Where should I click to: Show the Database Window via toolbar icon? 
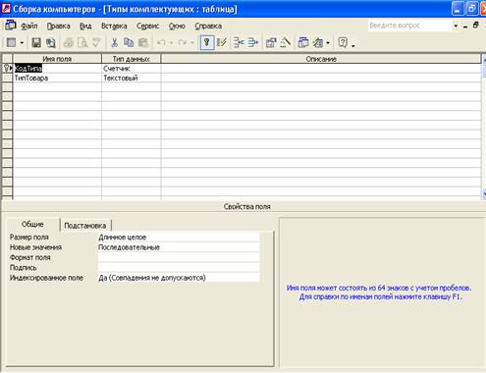pyautogui.click(x=303, y=42)
